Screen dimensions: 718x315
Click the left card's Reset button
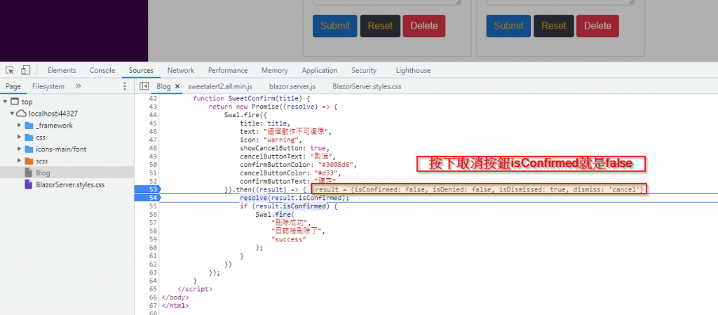(380, 26)
